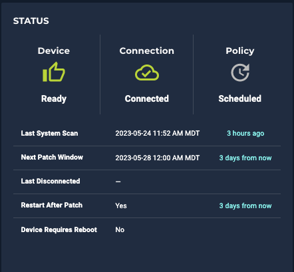294x272 pixels.
Task: Click the Device Requires Reboot label
Action: [x=59, y=229]
